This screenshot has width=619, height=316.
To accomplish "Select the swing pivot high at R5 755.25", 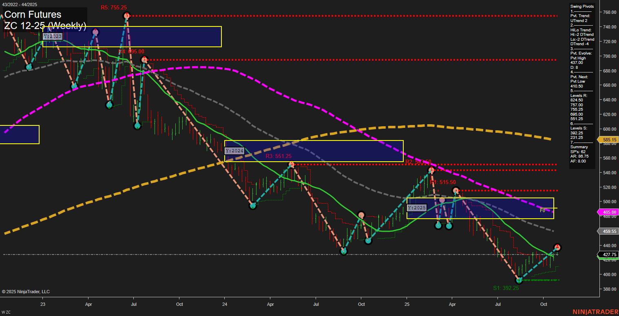I will click(127, 16).
